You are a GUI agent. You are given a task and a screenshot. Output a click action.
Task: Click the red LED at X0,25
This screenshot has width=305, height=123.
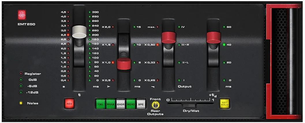(158, 80)
